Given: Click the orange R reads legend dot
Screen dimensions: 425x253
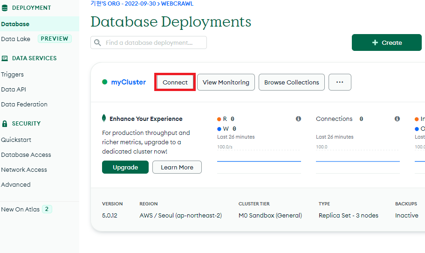Looking at the screenshot, I should (x=219, y=119).
